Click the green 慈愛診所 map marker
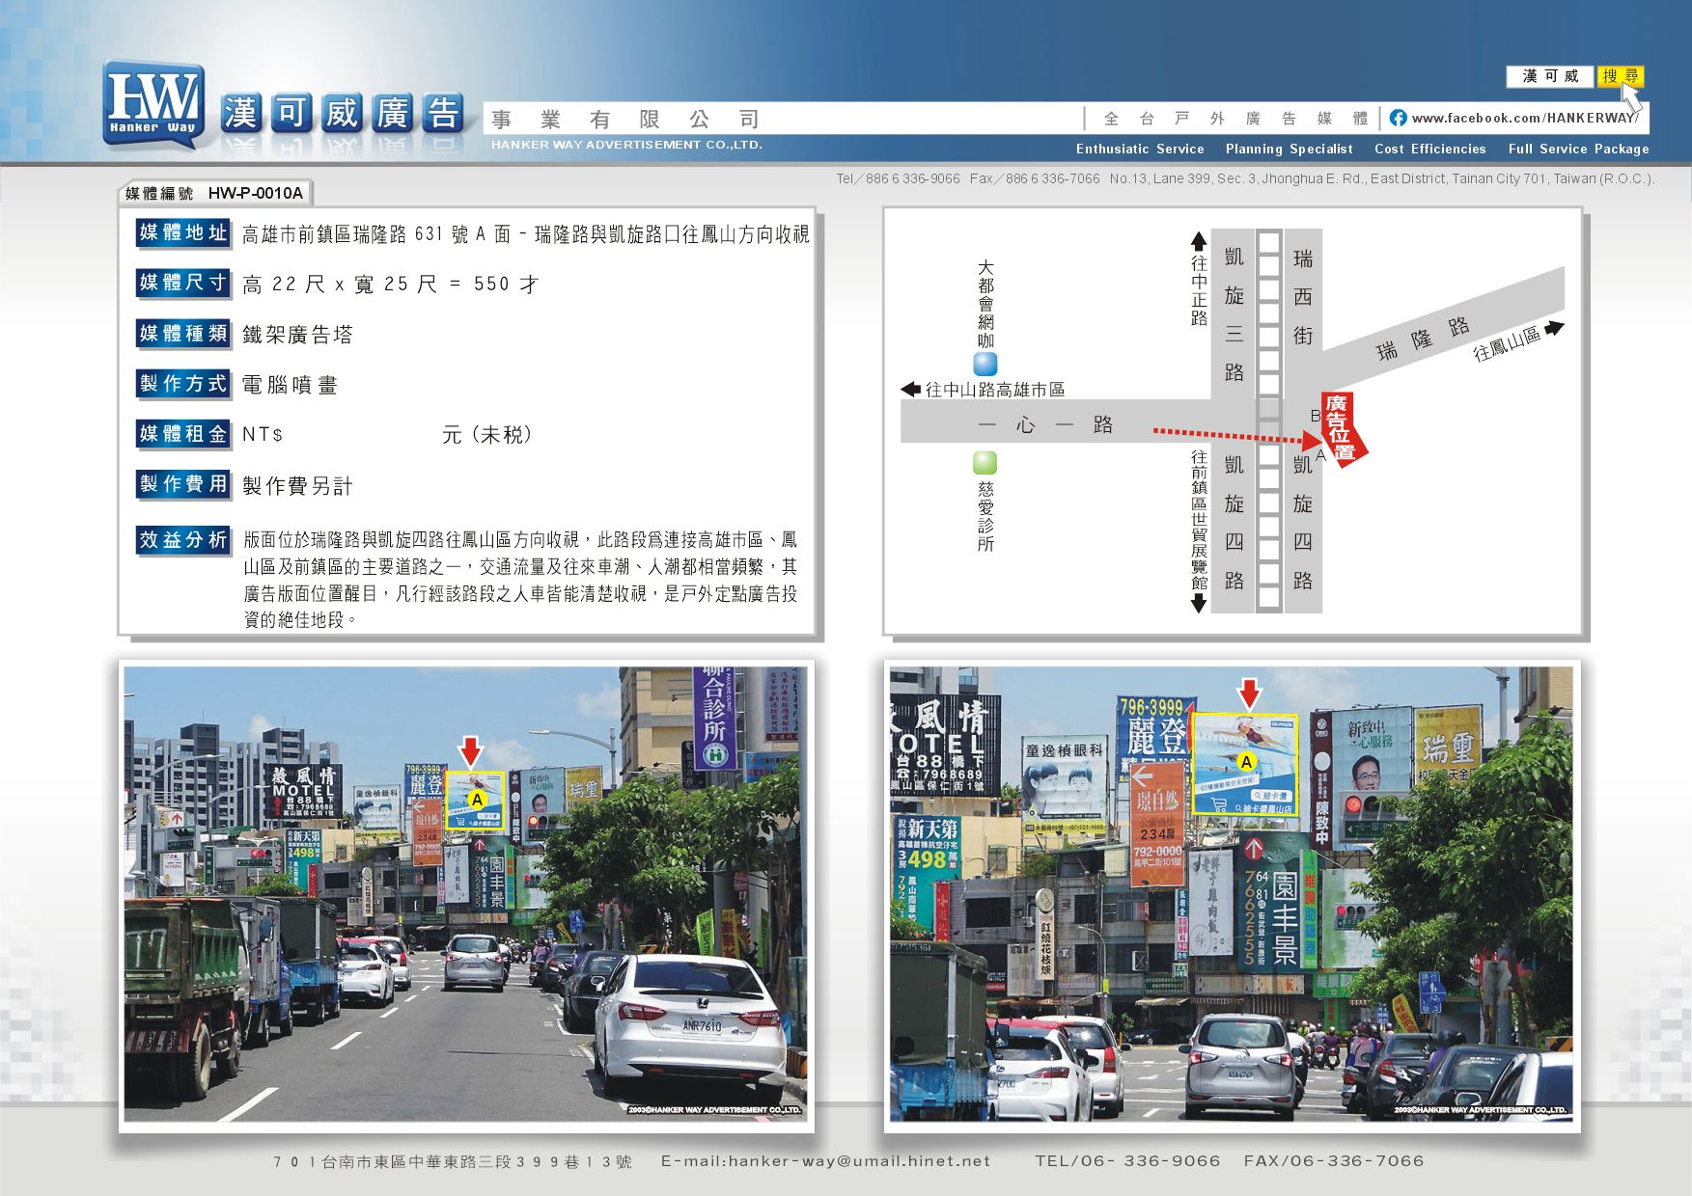 click(985, 462)
